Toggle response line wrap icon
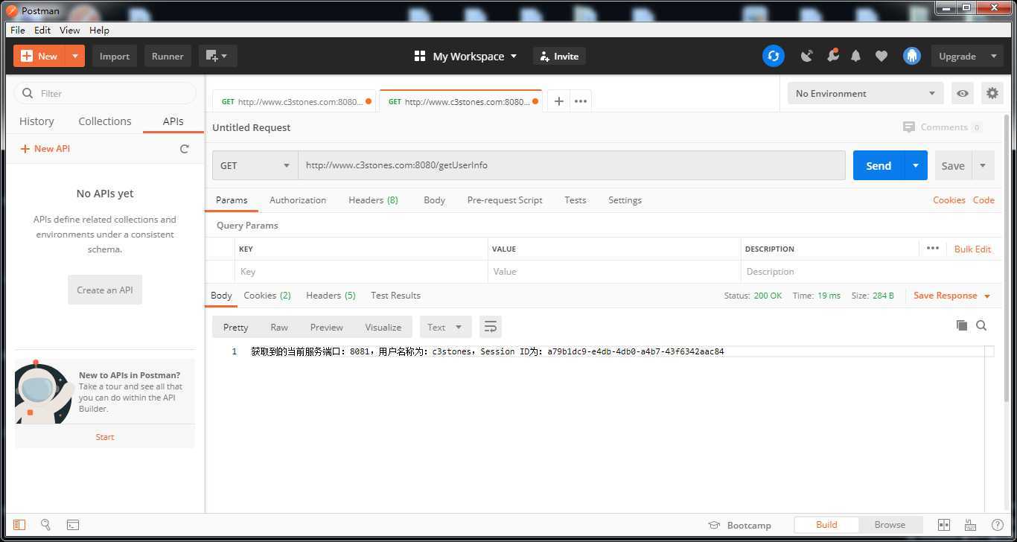The height and width of the screenshot is (542, 1017). click(x=490, y=327)
